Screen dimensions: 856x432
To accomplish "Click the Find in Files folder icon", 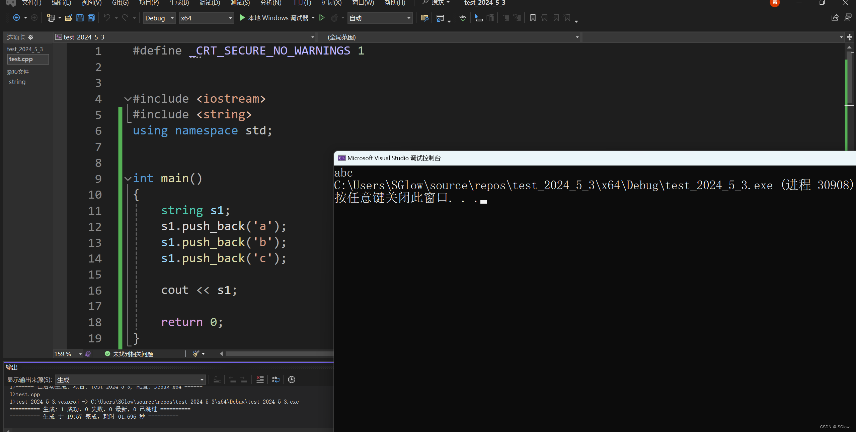I will (x=424, y=18).
